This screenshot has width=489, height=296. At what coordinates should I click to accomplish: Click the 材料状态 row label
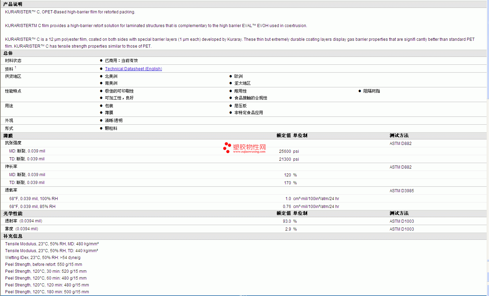(x=13, y=61)
